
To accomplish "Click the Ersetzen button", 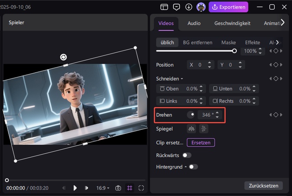I will 201,142.
